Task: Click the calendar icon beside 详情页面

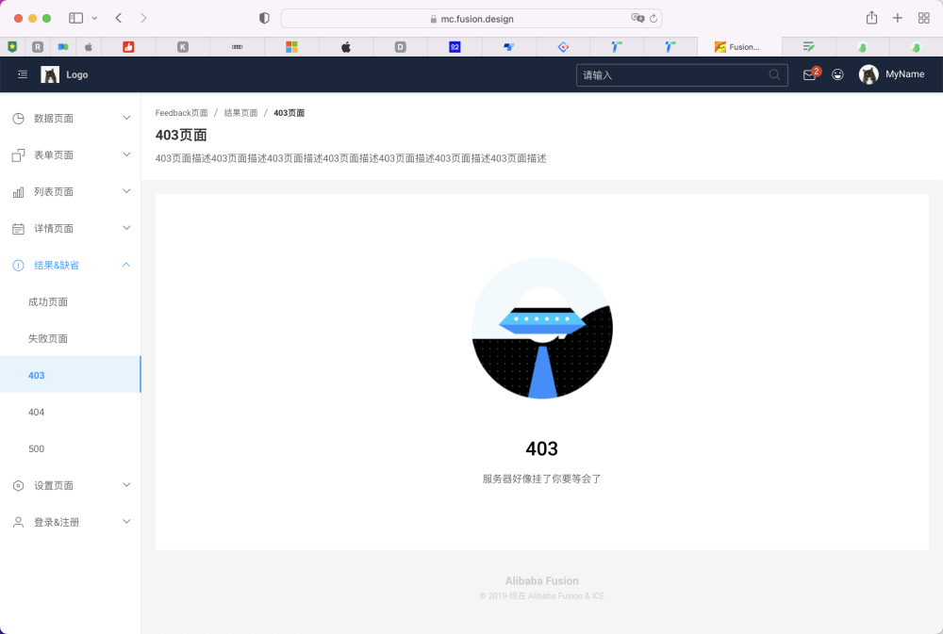Action: coord(19,227)
